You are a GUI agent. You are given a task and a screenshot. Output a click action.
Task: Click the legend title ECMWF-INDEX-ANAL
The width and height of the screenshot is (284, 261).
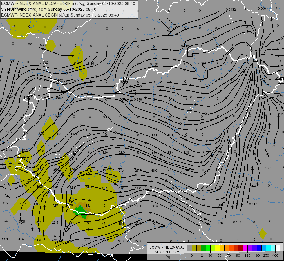coord(167,247)
